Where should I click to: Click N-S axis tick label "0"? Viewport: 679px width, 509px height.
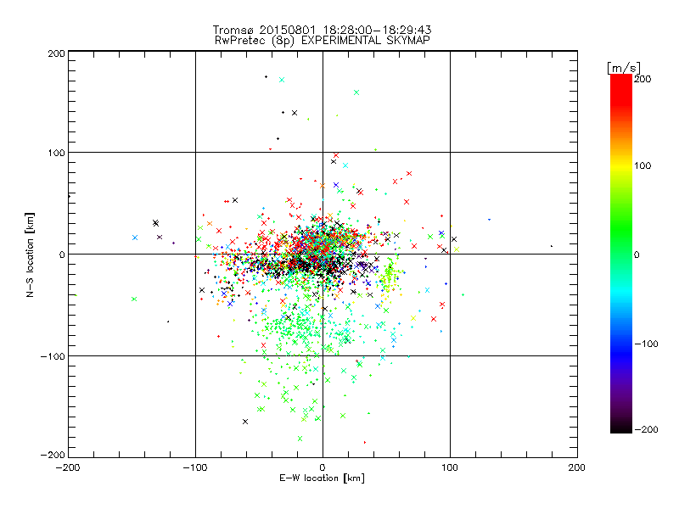62,255
